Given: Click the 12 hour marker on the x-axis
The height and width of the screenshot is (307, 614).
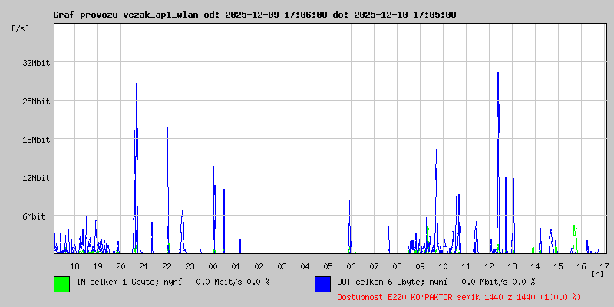Looking at the screenshot, I should (489, 266).
